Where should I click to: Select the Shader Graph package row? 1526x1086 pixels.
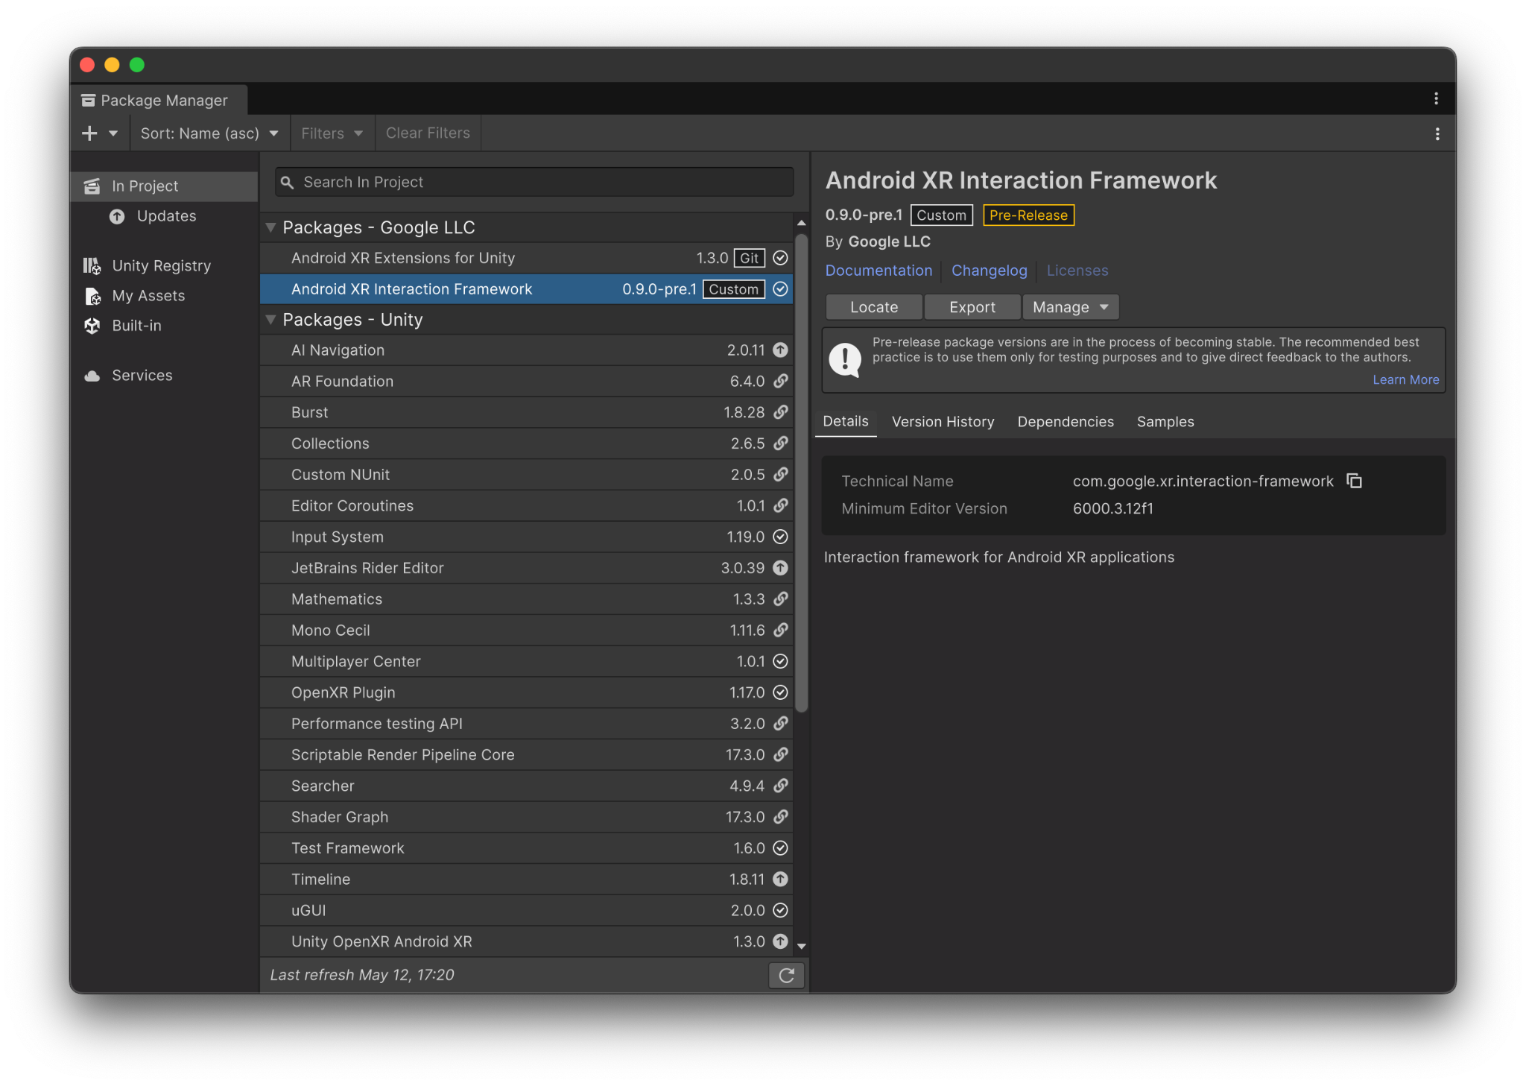(526, 817)
